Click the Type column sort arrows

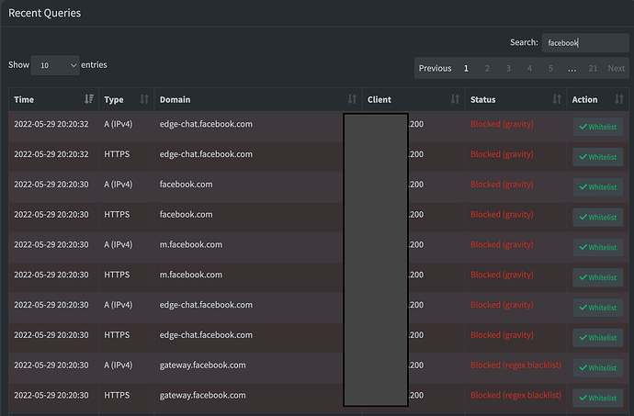pos(144,99)
